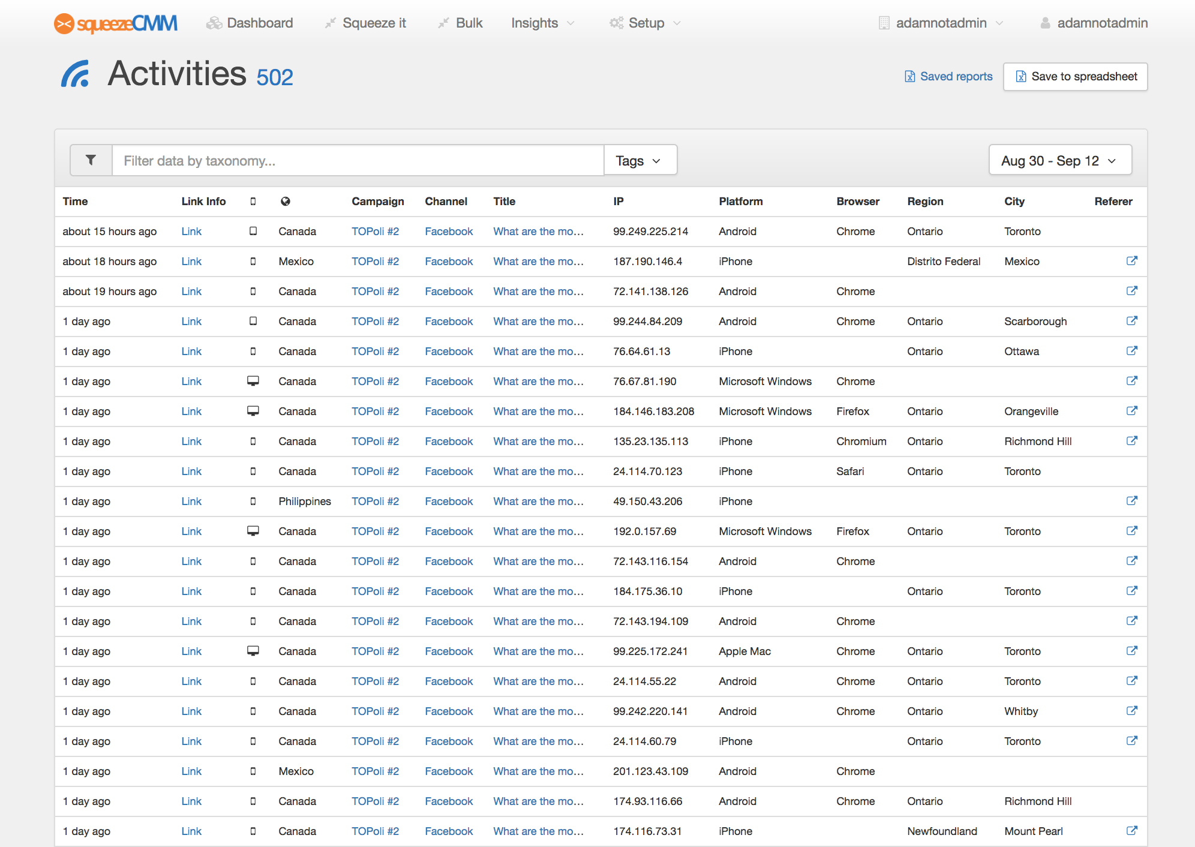Click Save to spreadsheet button
This screenshot has width=1195, height=847.
pyautogui.click(x=1075, y=77)
